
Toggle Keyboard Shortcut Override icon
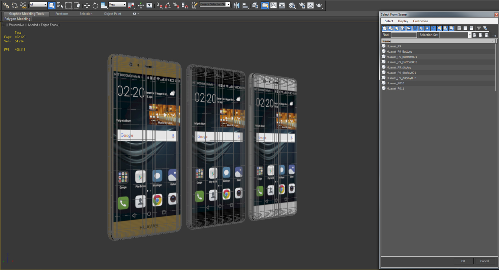(149, 5)
